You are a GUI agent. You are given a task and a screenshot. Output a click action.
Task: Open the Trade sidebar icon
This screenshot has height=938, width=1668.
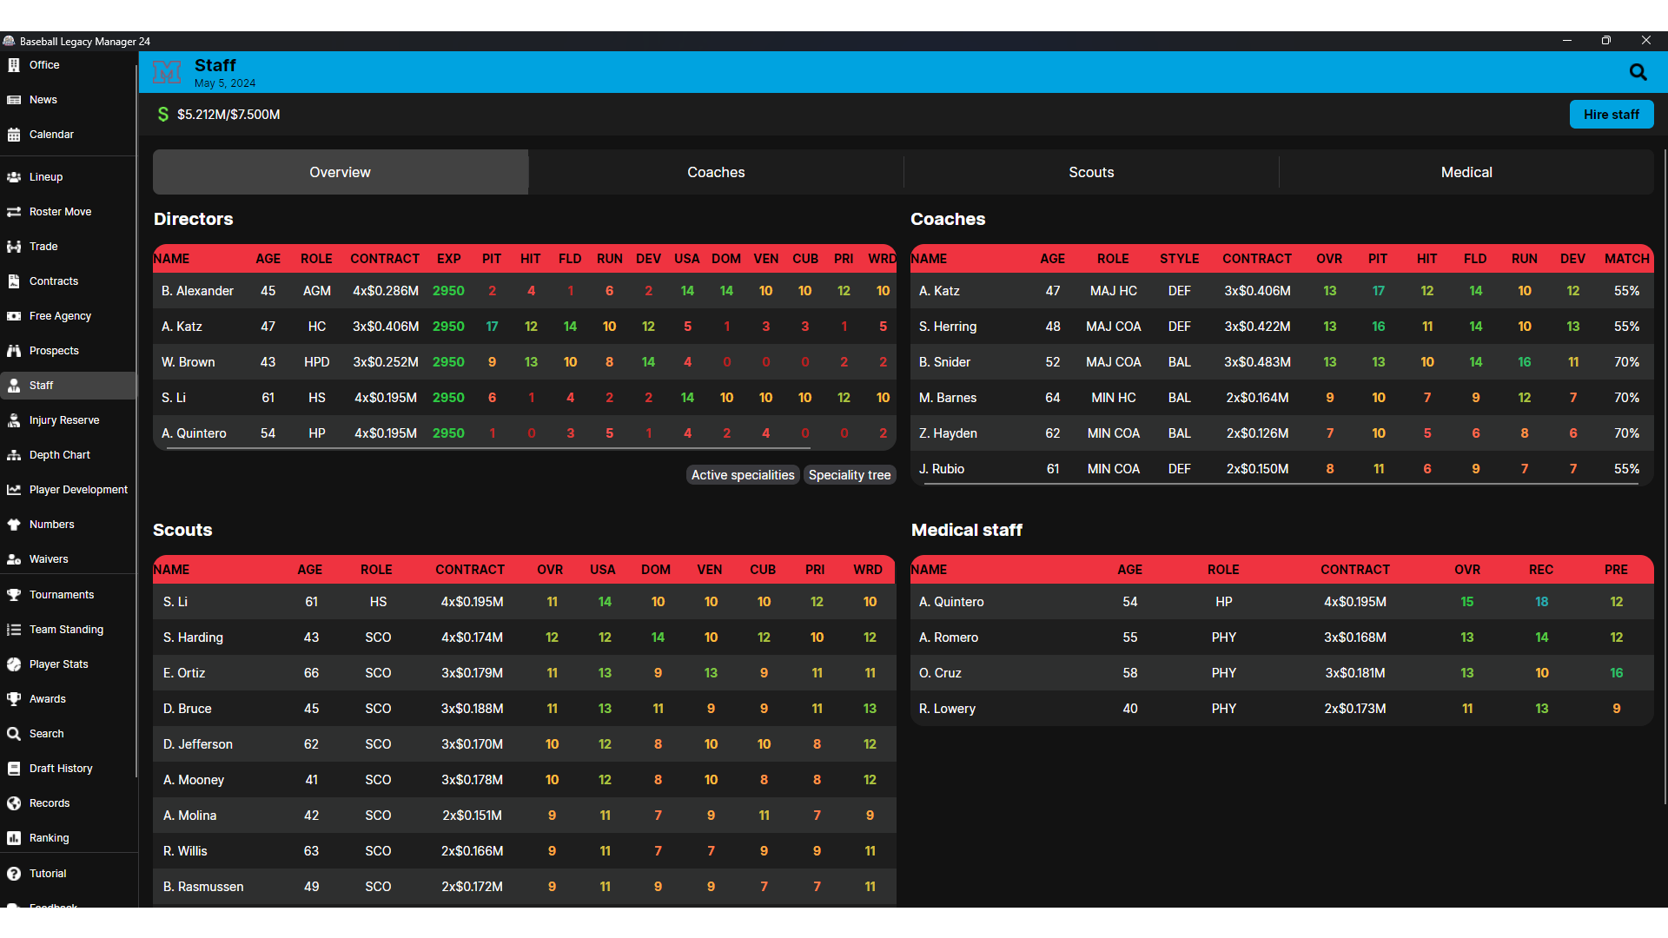coord(14,247)
